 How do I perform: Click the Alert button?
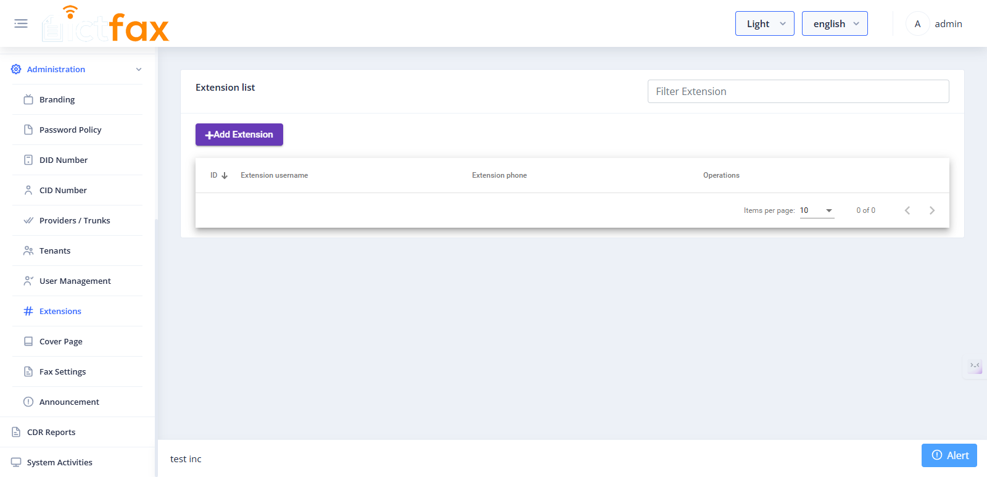[949, 455]
